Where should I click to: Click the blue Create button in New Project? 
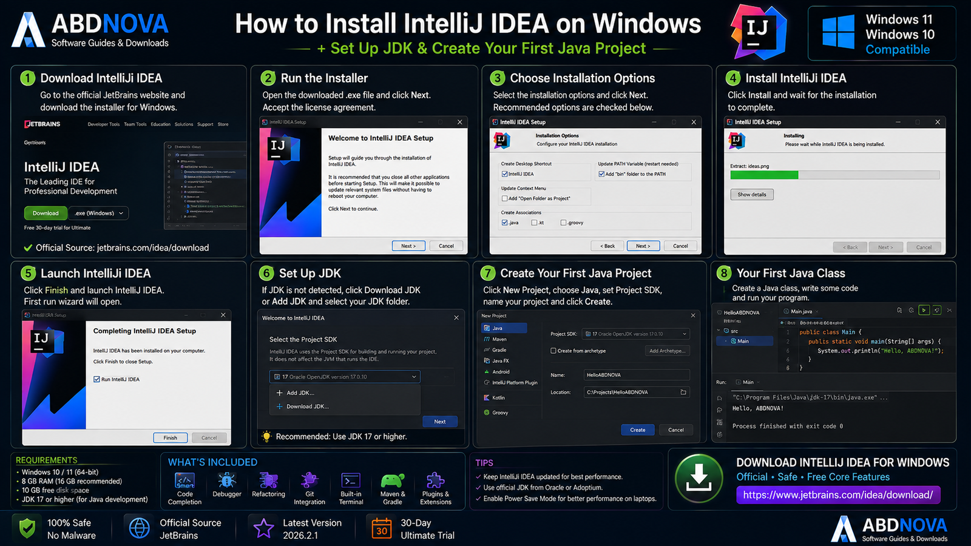click(638, 430)
